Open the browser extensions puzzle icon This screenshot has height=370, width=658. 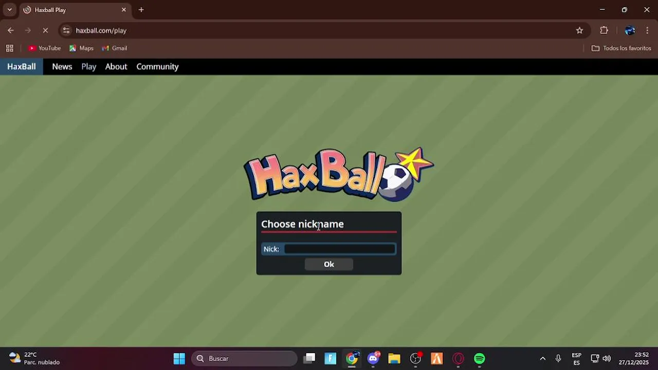click(x=604, y=30)
